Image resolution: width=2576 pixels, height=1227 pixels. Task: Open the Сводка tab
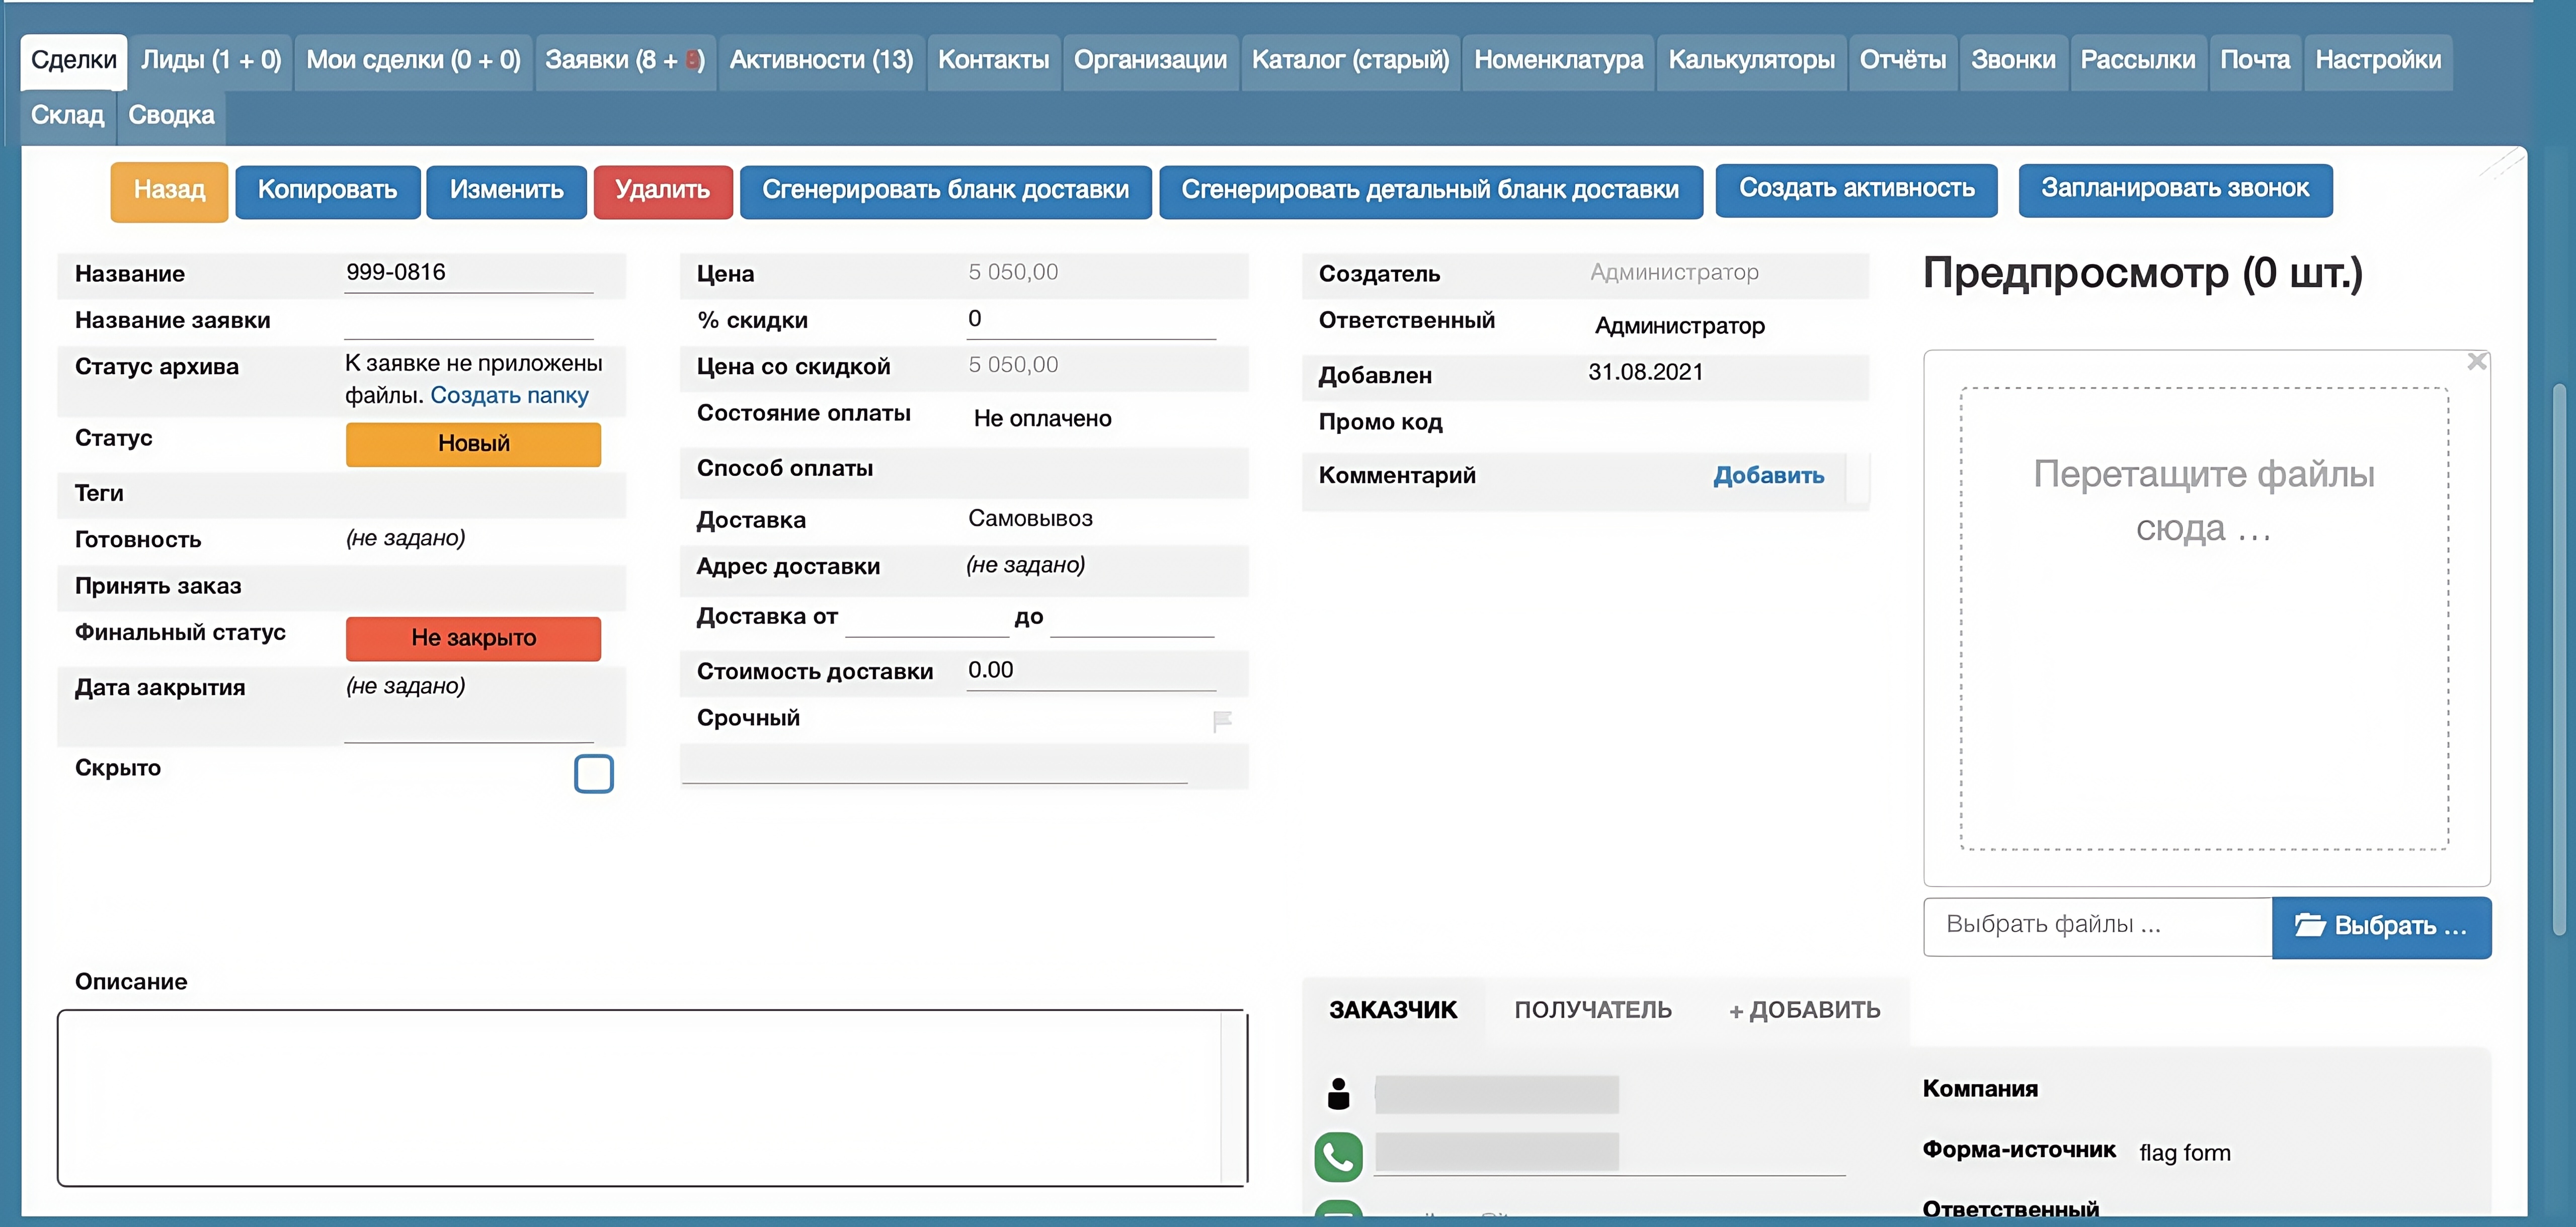[171, 116]
